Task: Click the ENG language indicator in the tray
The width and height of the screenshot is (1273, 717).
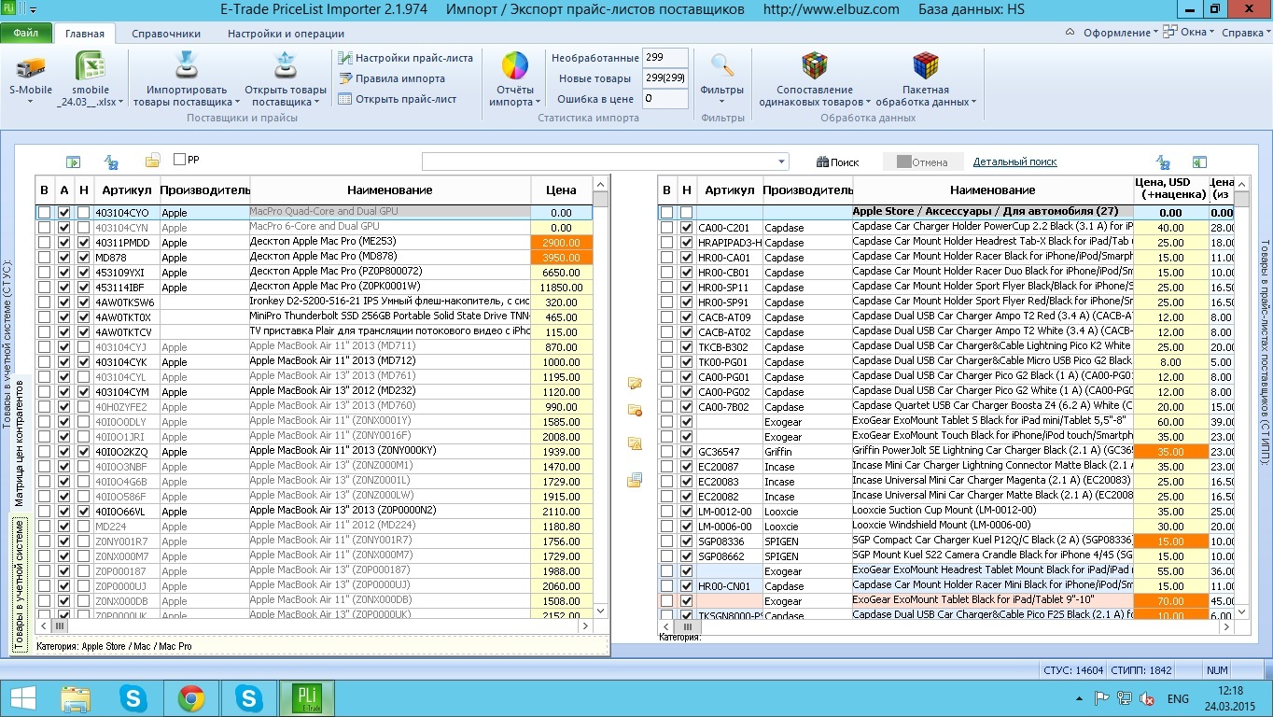Action: (1178, 699)
